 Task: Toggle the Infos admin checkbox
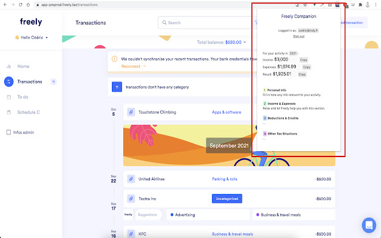click(8, 132)
